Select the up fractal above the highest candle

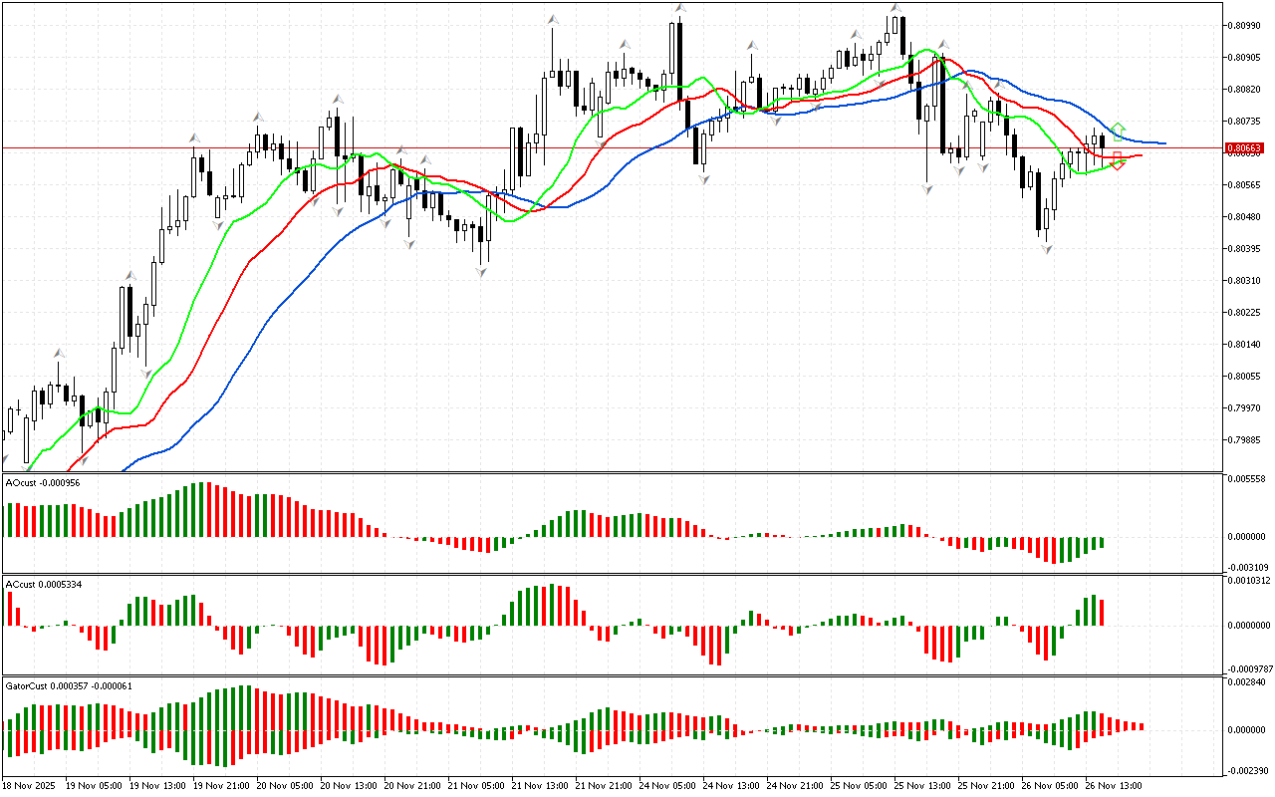click(895, 8)
